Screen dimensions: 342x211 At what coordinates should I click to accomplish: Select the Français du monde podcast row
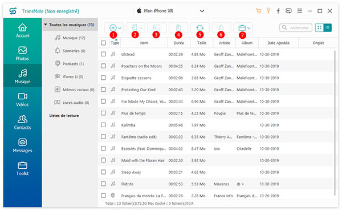coord(216,196)
